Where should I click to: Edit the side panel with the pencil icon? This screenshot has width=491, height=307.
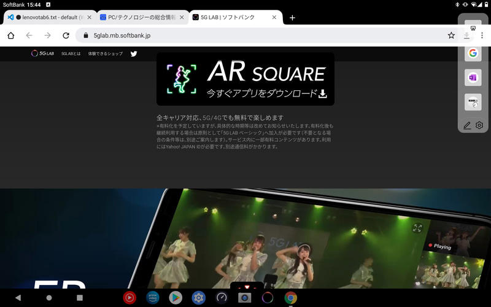(467, 125)
